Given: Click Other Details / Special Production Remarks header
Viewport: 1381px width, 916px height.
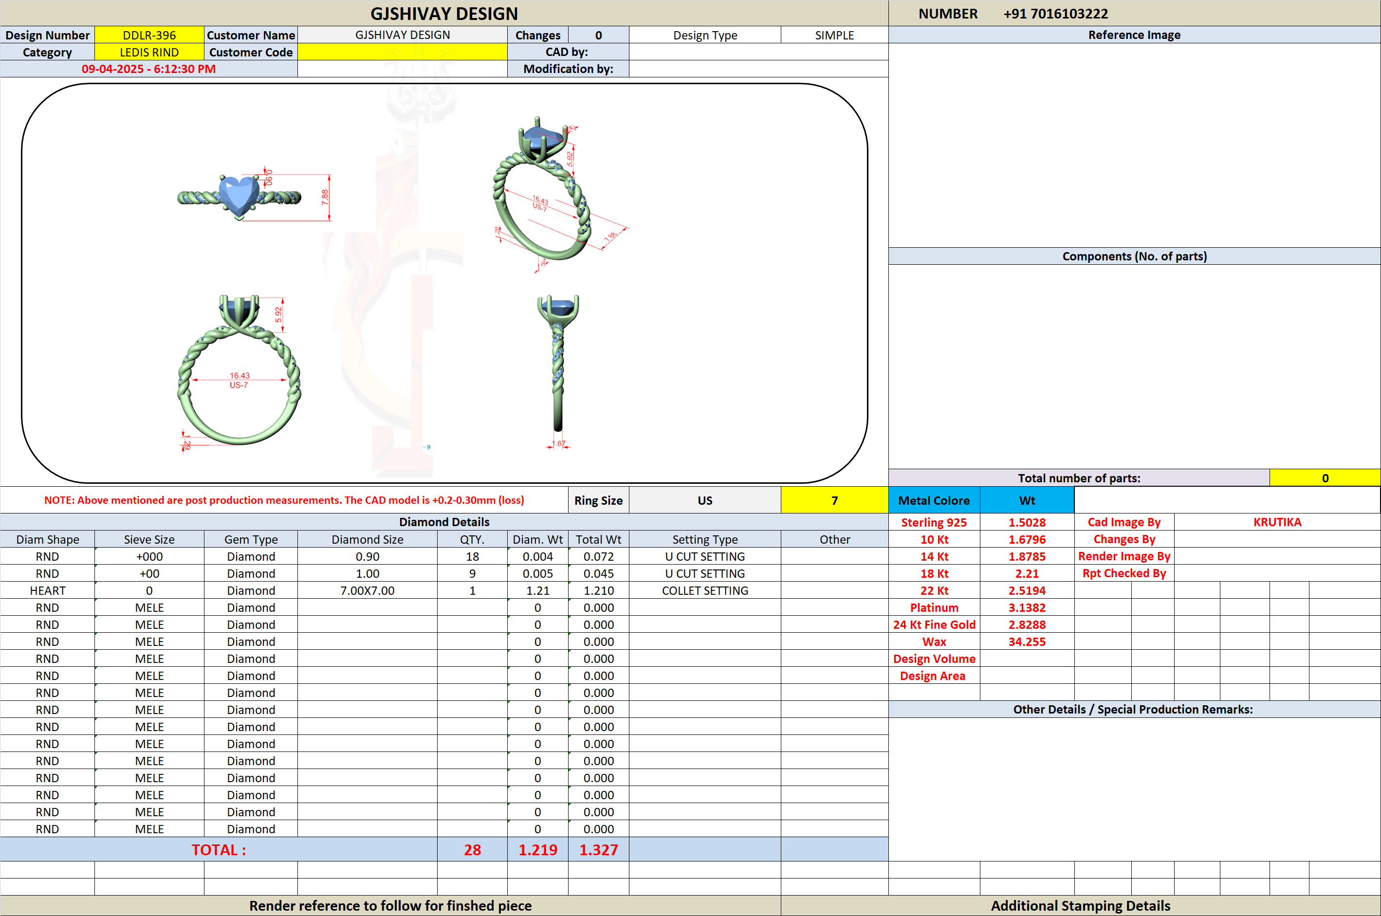Looking at the screenshot, I should (1134, 709).
